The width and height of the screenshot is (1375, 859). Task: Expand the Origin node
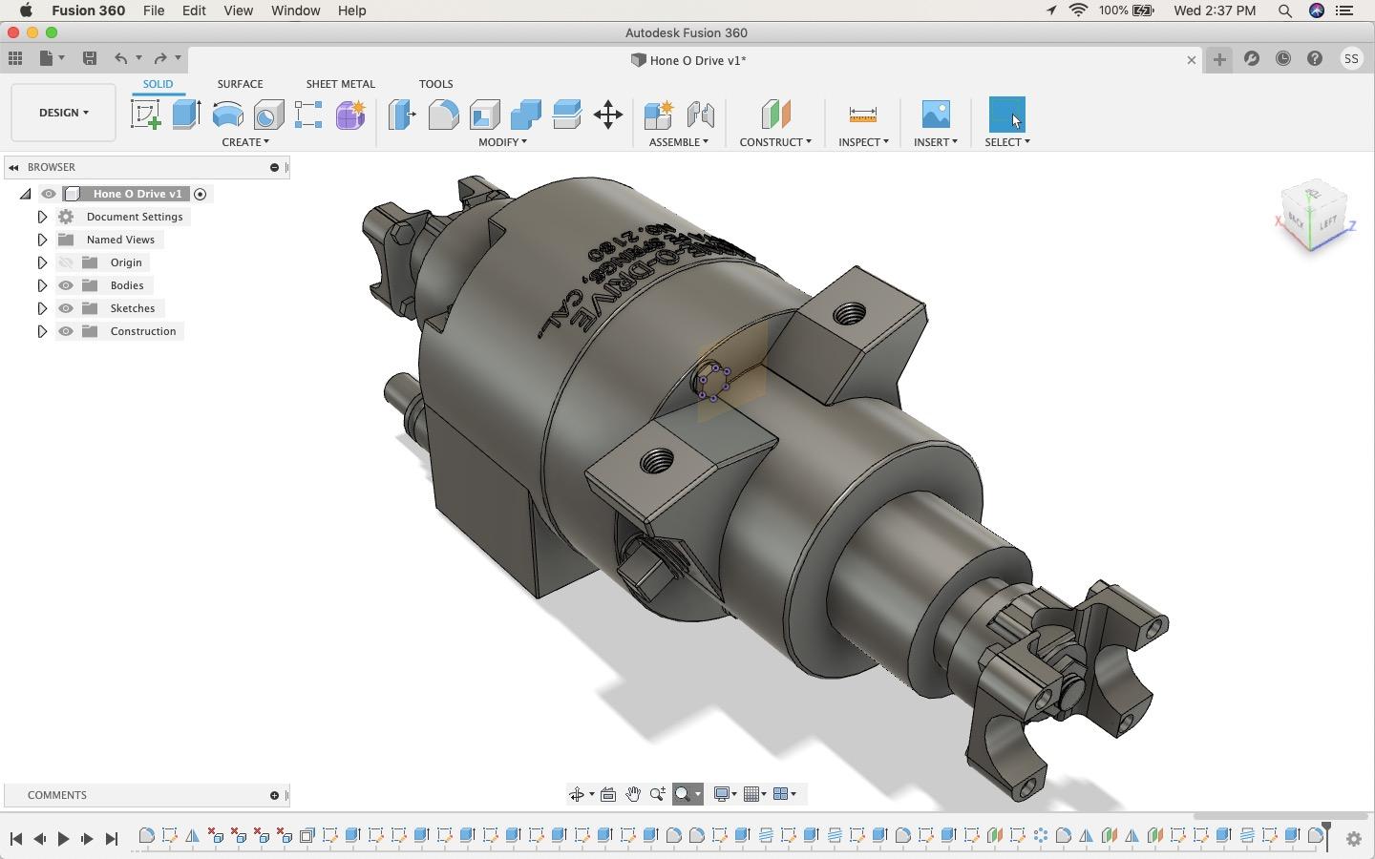(42, 262)
